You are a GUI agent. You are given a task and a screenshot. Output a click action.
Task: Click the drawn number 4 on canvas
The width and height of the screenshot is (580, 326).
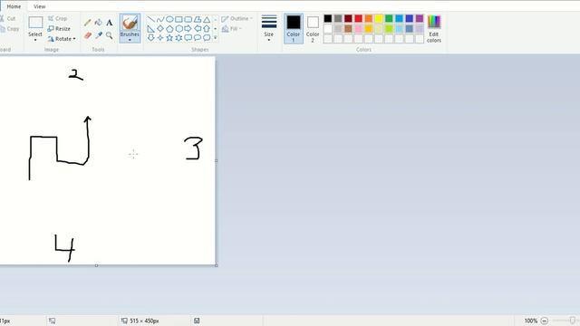tap(64, 248)
